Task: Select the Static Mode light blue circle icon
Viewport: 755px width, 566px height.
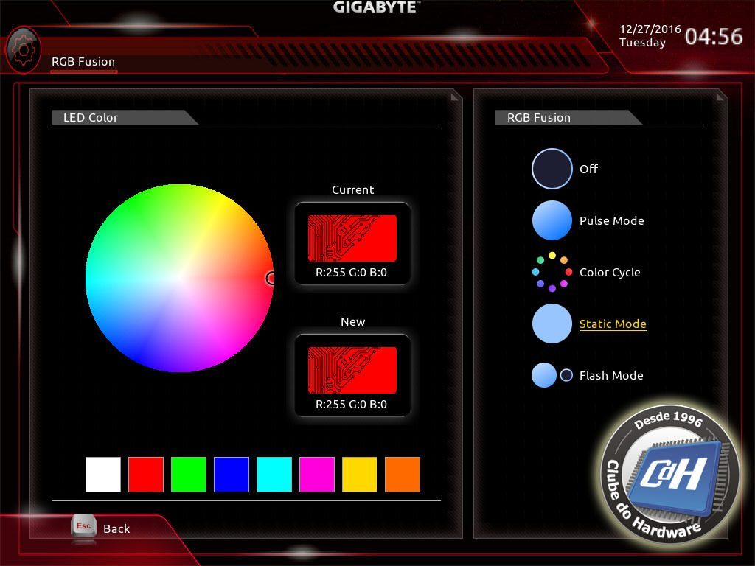Action: [x=552, y=324]
